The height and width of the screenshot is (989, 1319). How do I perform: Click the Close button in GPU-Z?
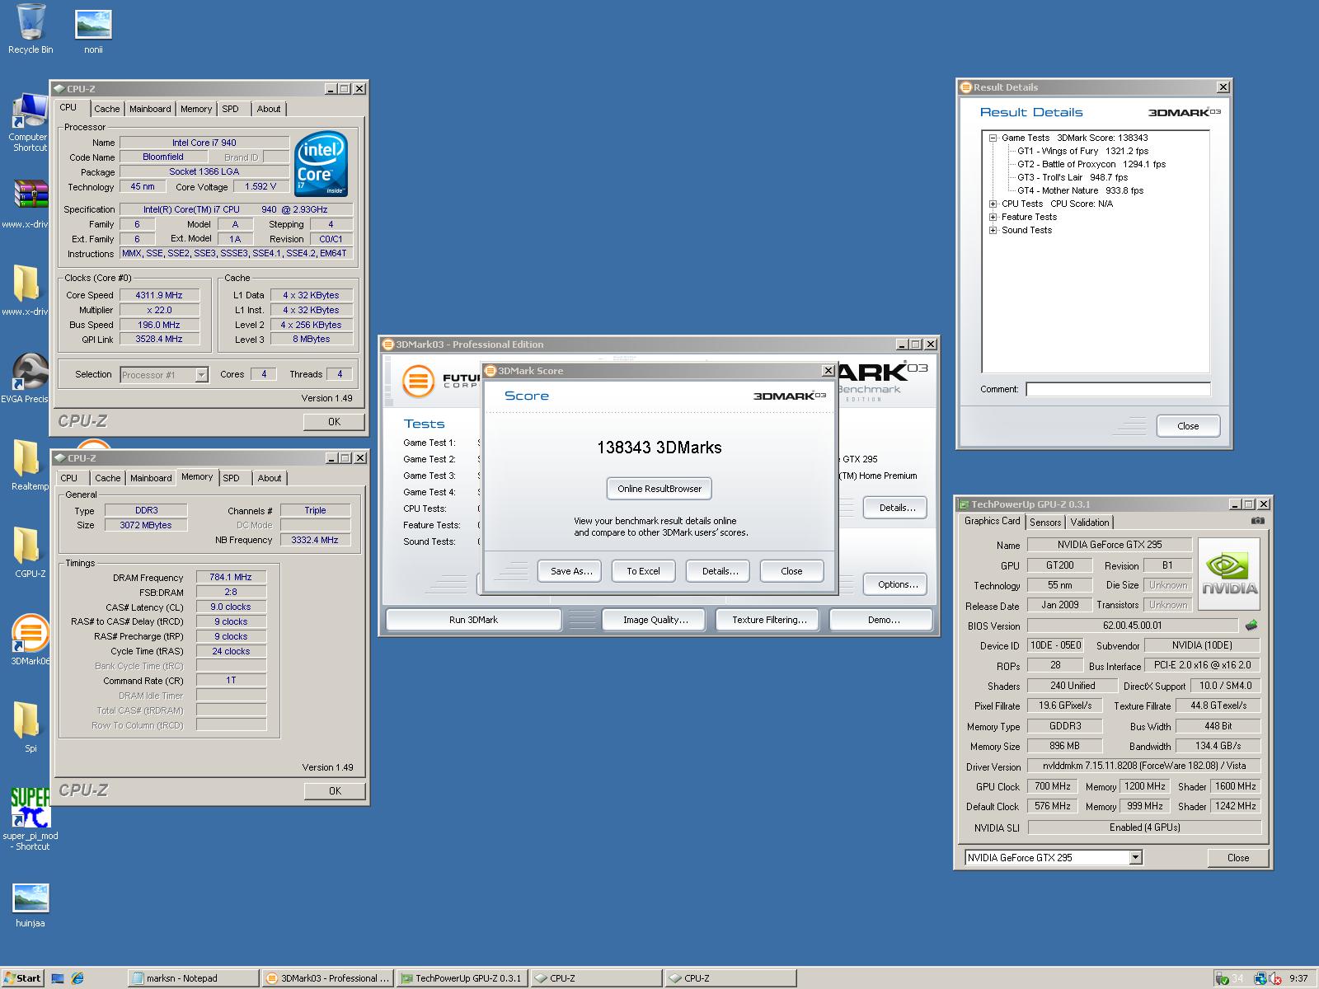click(x=1237, y=858)
